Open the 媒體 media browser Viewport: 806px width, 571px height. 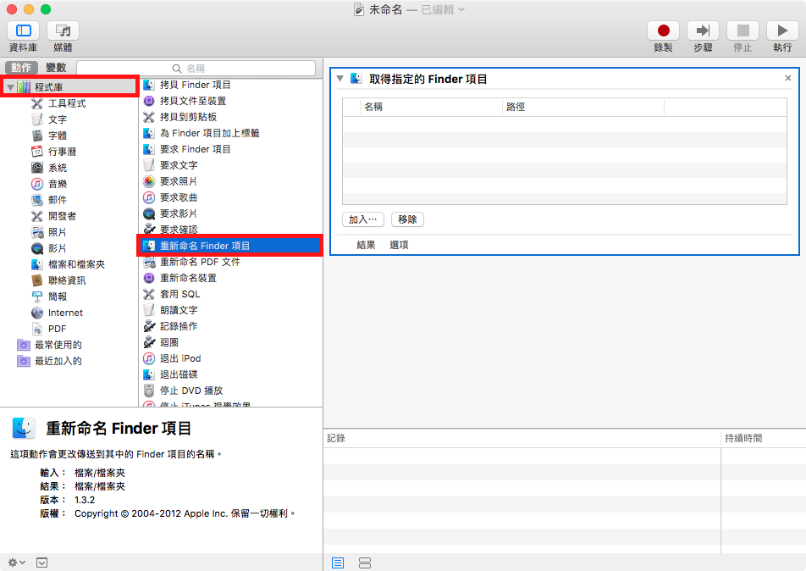tap(63, 30)
